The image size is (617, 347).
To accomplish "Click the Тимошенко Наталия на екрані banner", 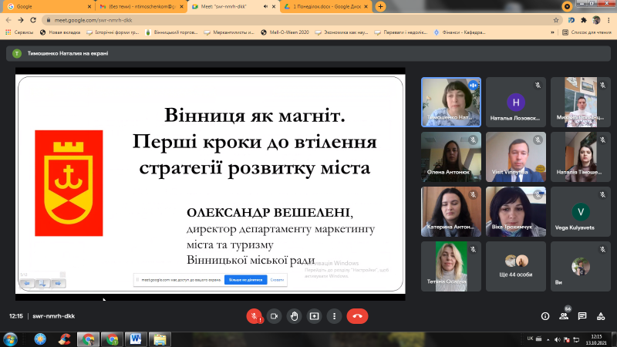I will [x=308, y=53].
